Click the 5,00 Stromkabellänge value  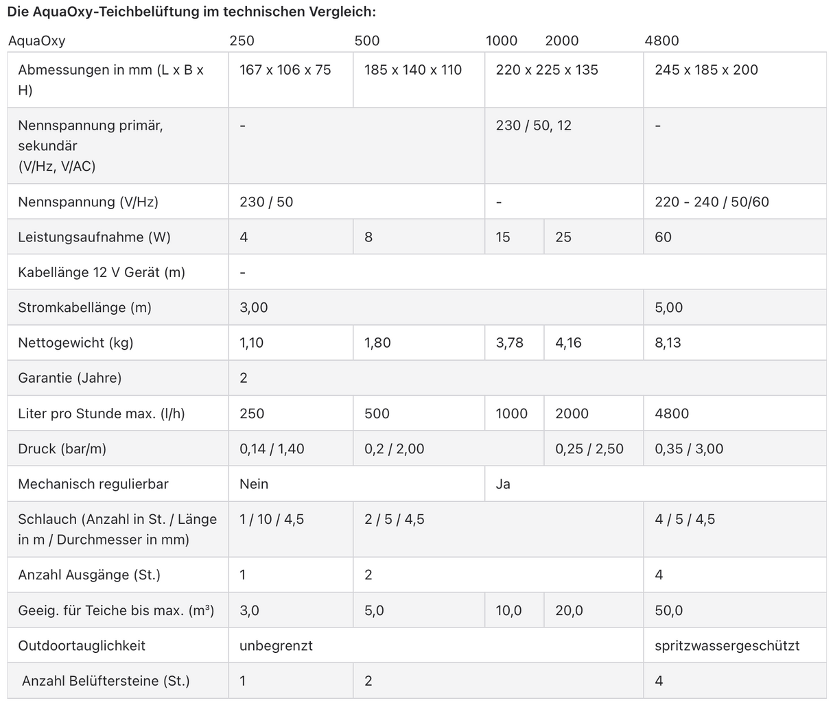click(668, 307)
